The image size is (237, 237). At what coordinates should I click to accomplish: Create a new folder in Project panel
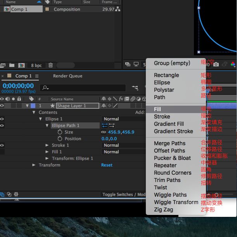click(x=12, y=65)
